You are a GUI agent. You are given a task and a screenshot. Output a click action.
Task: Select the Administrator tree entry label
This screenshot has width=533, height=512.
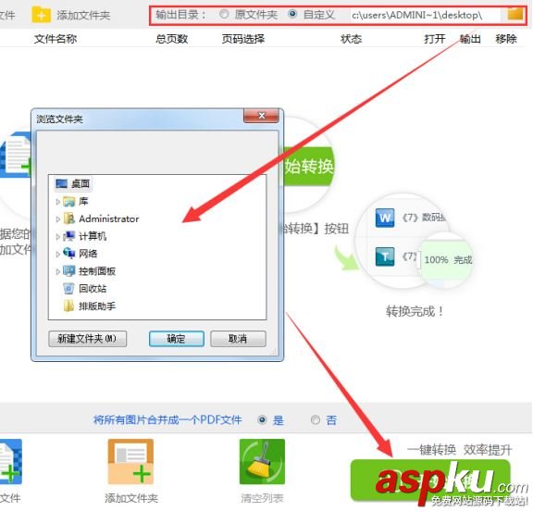coord(109,219)
